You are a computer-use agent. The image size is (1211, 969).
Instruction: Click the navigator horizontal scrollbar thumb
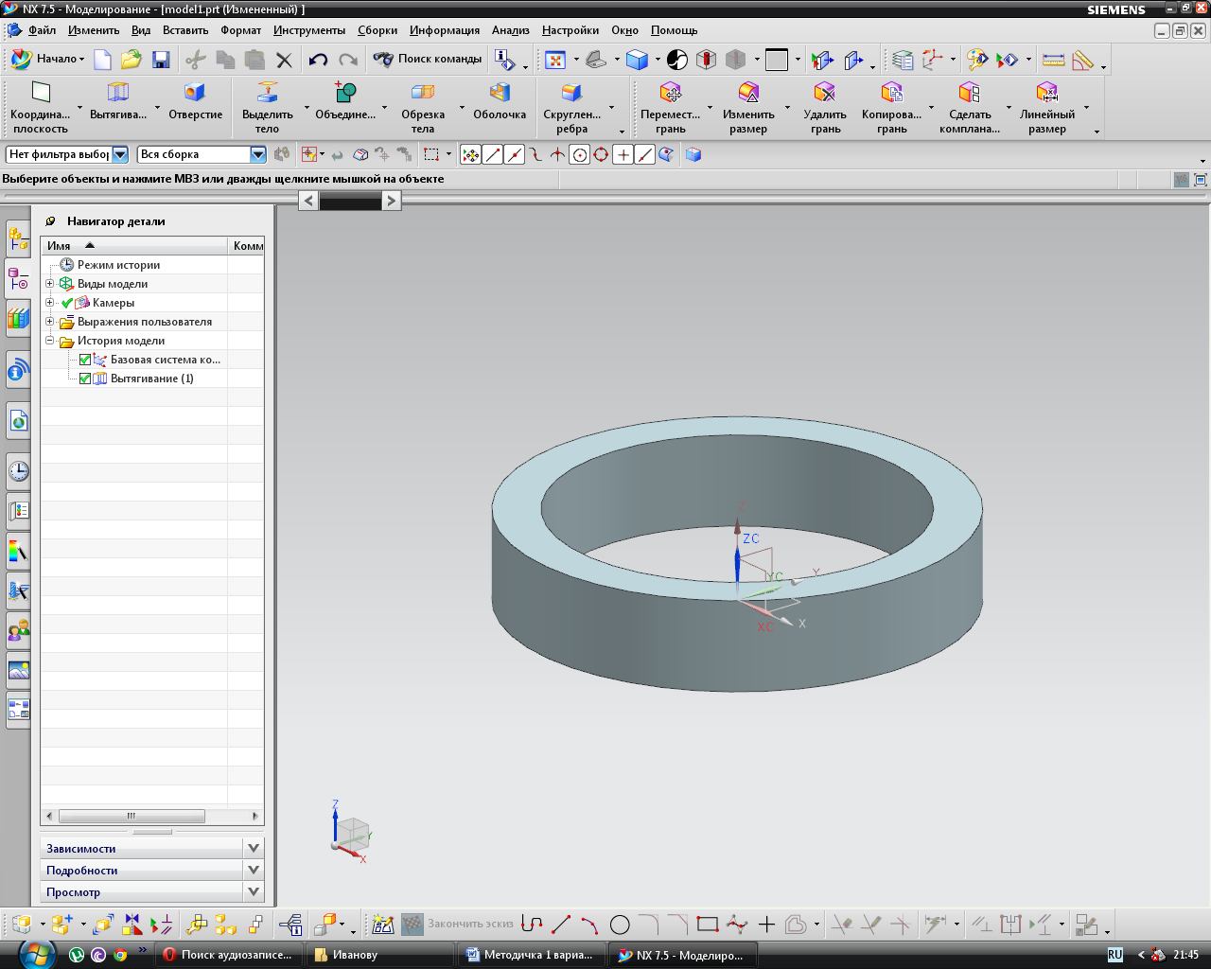click(x=132, y=816)
